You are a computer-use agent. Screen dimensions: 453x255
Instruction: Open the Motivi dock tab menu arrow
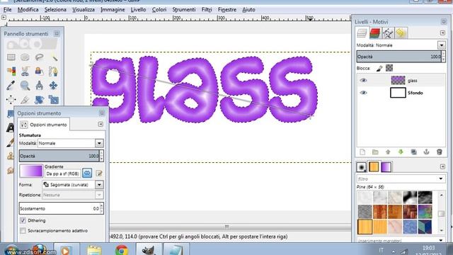(x=442, y=166)
